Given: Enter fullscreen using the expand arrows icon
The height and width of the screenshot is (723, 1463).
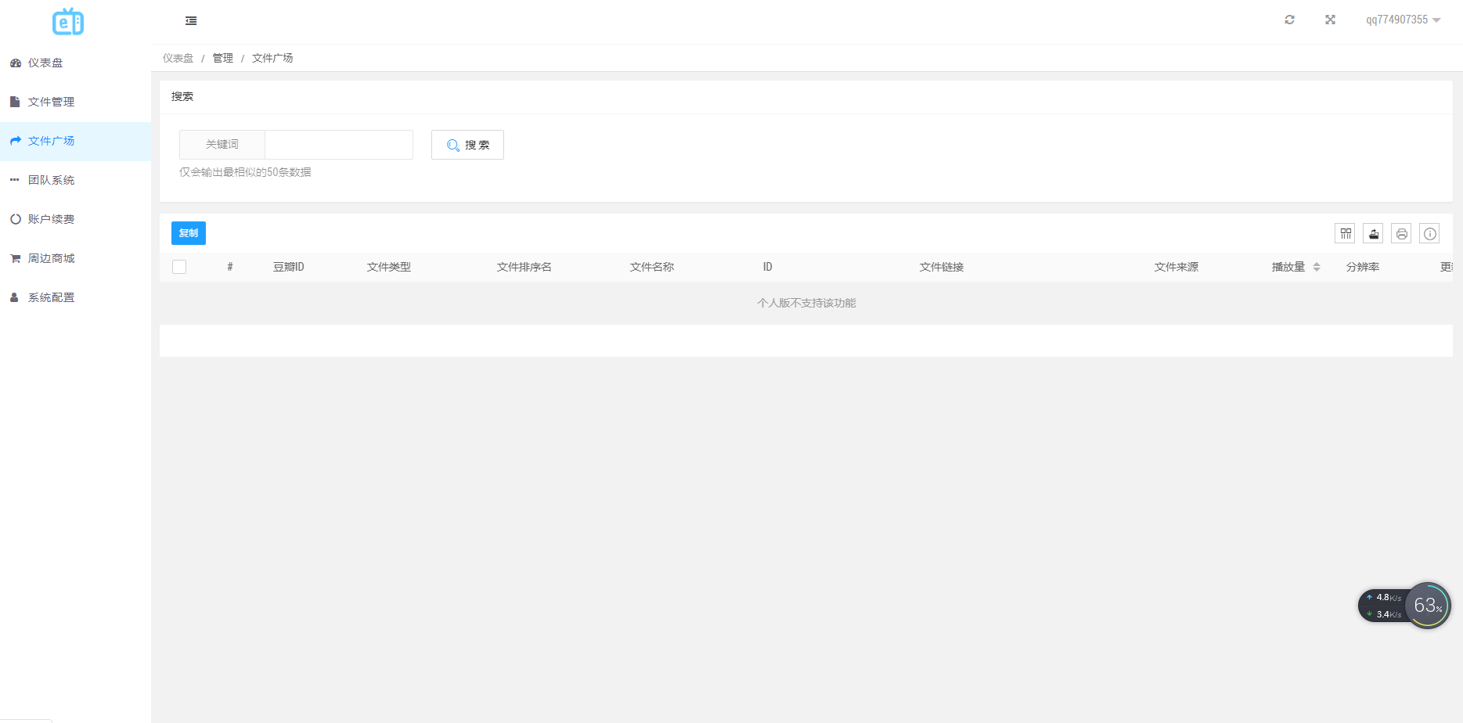Looking at the screenshot, I should point(1330,20).
